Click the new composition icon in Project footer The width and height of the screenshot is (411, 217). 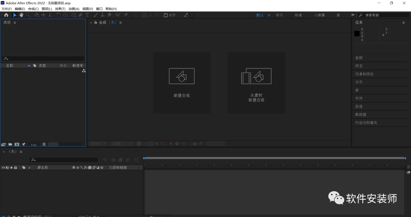point(17,144)
